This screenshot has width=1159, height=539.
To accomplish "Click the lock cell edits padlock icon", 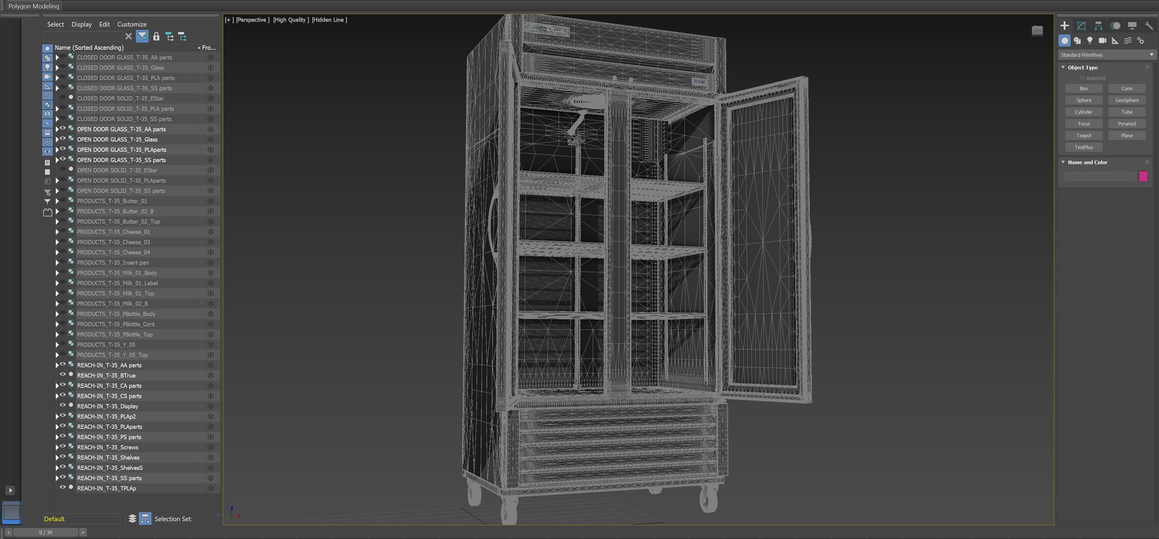I will [156, 36].
